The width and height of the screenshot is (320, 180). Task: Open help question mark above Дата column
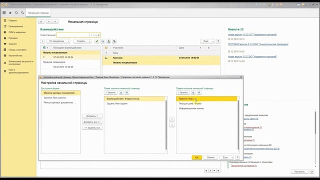[x=218, y=41]
